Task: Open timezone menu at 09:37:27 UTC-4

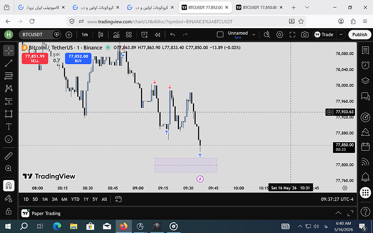Action: (337, 199)
